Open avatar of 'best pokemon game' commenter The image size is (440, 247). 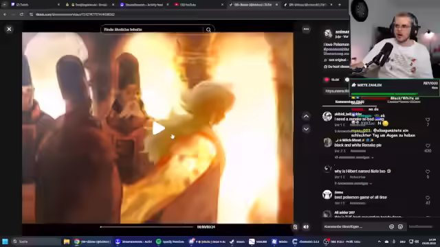pyautogui.click(x=327, y=194)
